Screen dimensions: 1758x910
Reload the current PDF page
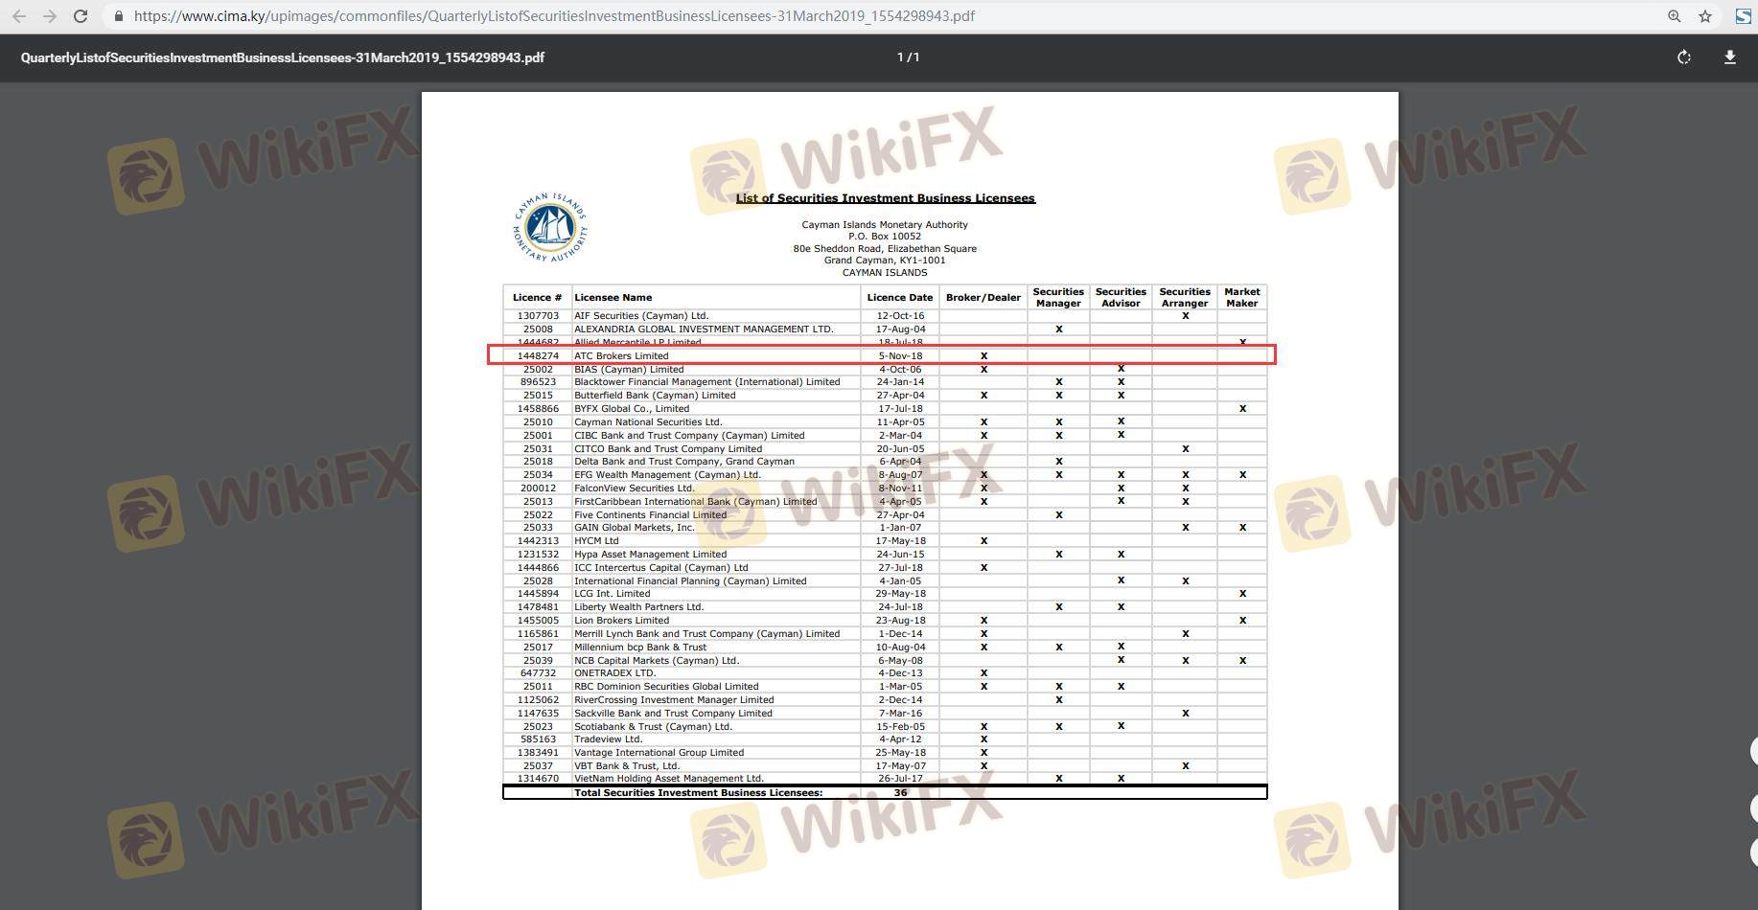tap(81, 16)
